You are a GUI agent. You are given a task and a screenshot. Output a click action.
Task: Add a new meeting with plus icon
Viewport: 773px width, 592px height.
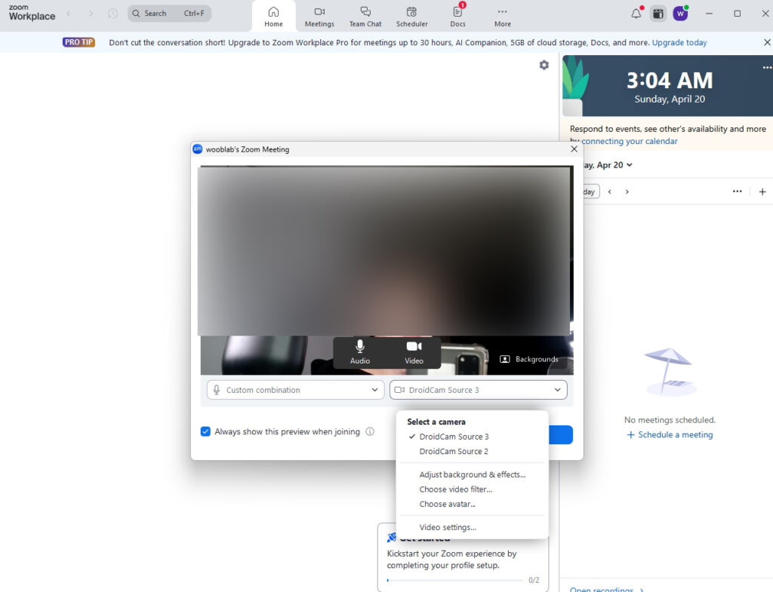pos(762,192)
